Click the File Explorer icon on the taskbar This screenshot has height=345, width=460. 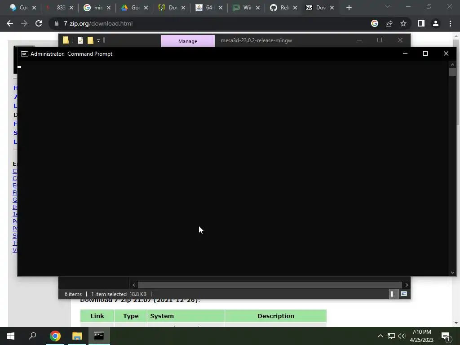(x=77, y=336)
